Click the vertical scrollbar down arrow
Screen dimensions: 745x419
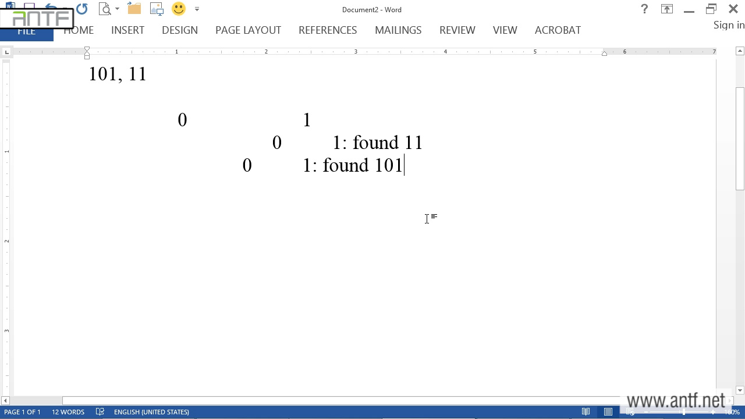740,390
